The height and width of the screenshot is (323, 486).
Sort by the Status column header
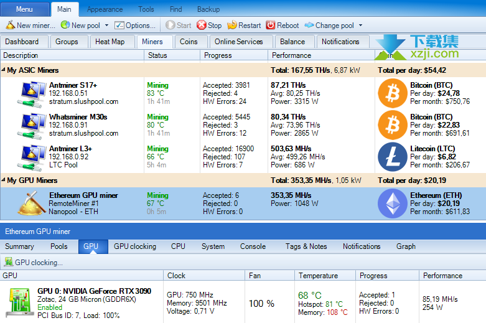pos(172,55)
